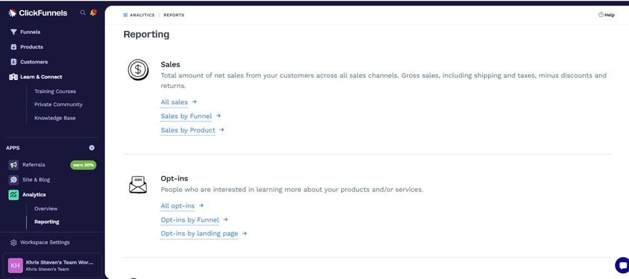Viewport: 629px width, 279px height.
Task: Click the Opt-ins envelope icon
Action: pyautogui.click(x=138, y=185)
